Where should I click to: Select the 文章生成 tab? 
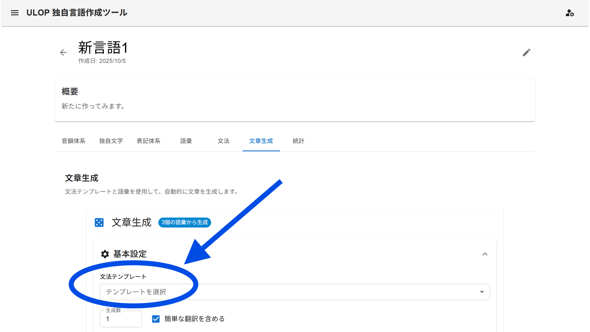(261, 141)
